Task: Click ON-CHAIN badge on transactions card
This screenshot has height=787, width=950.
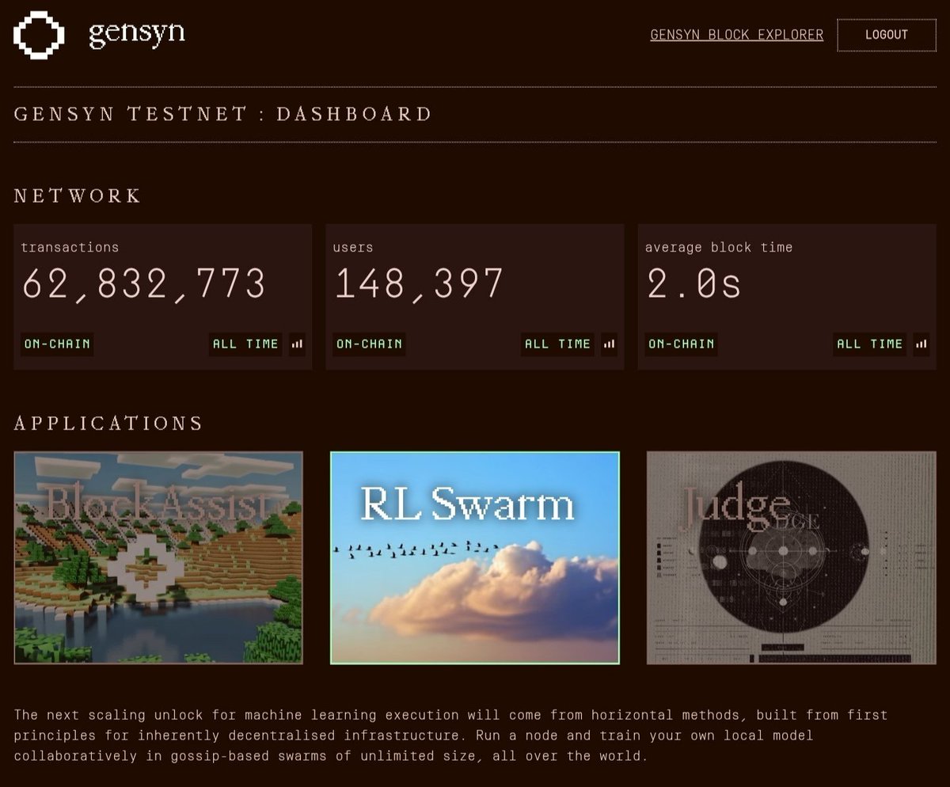Action: click(57, 344)
